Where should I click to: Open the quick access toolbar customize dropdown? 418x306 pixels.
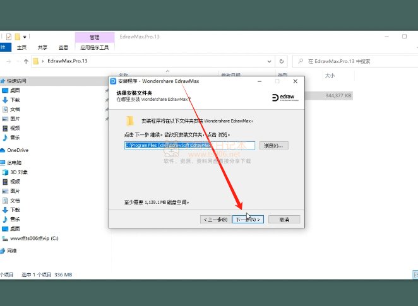click(25, 37)
